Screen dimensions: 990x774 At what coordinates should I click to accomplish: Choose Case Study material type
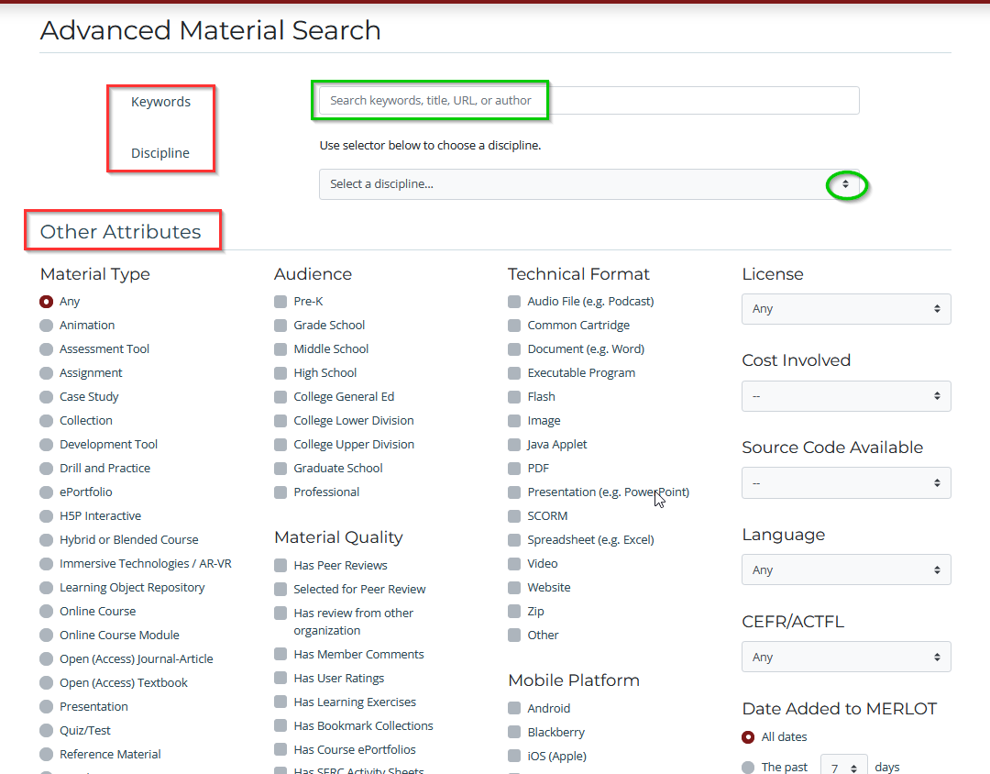pyautogui.click(x=47, y=397)
